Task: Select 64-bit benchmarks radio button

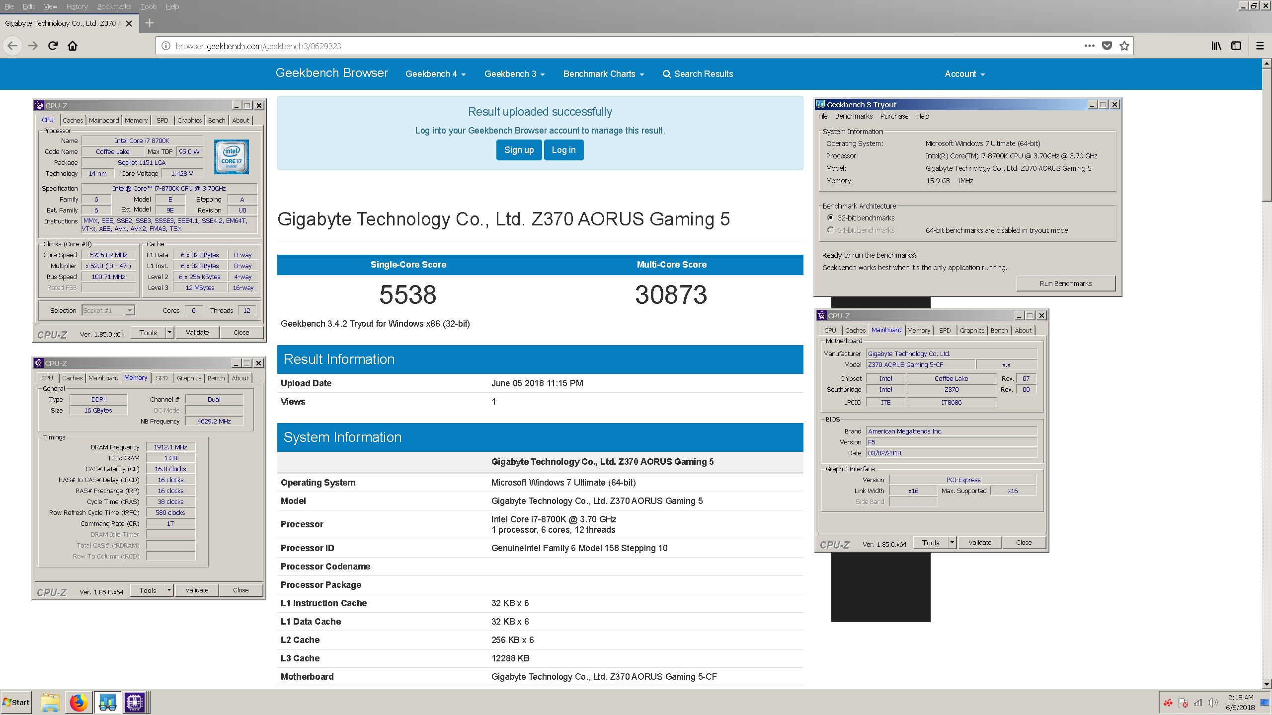Action: point(830,230)
